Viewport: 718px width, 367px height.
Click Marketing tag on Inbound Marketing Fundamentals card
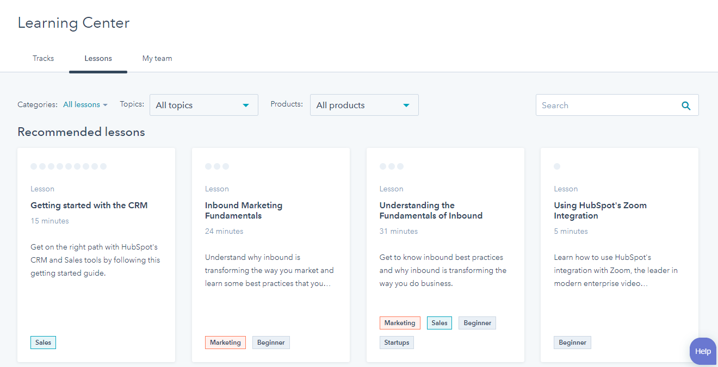pos(225,343)
